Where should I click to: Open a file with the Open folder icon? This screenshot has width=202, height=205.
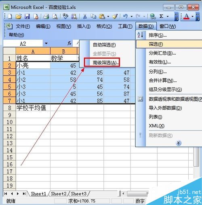19,17
